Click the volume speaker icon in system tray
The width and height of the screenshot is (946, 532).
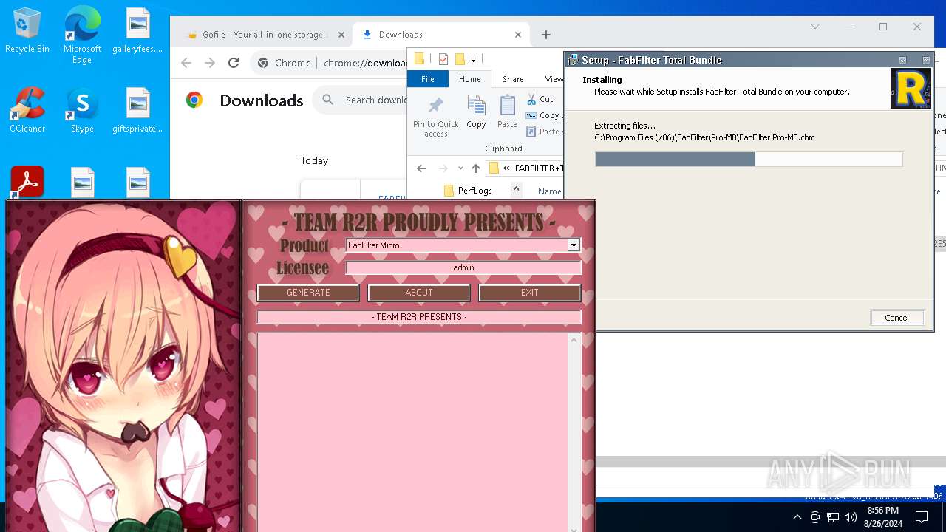851,517
